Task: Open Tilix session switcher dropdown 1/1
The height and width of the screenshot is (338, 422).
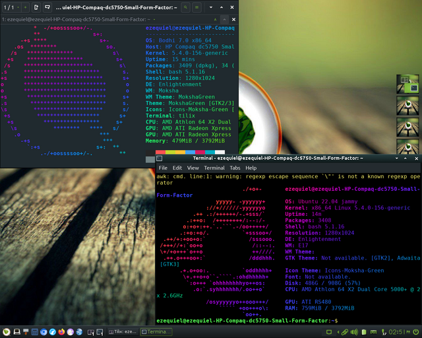Action: [11, 7]
